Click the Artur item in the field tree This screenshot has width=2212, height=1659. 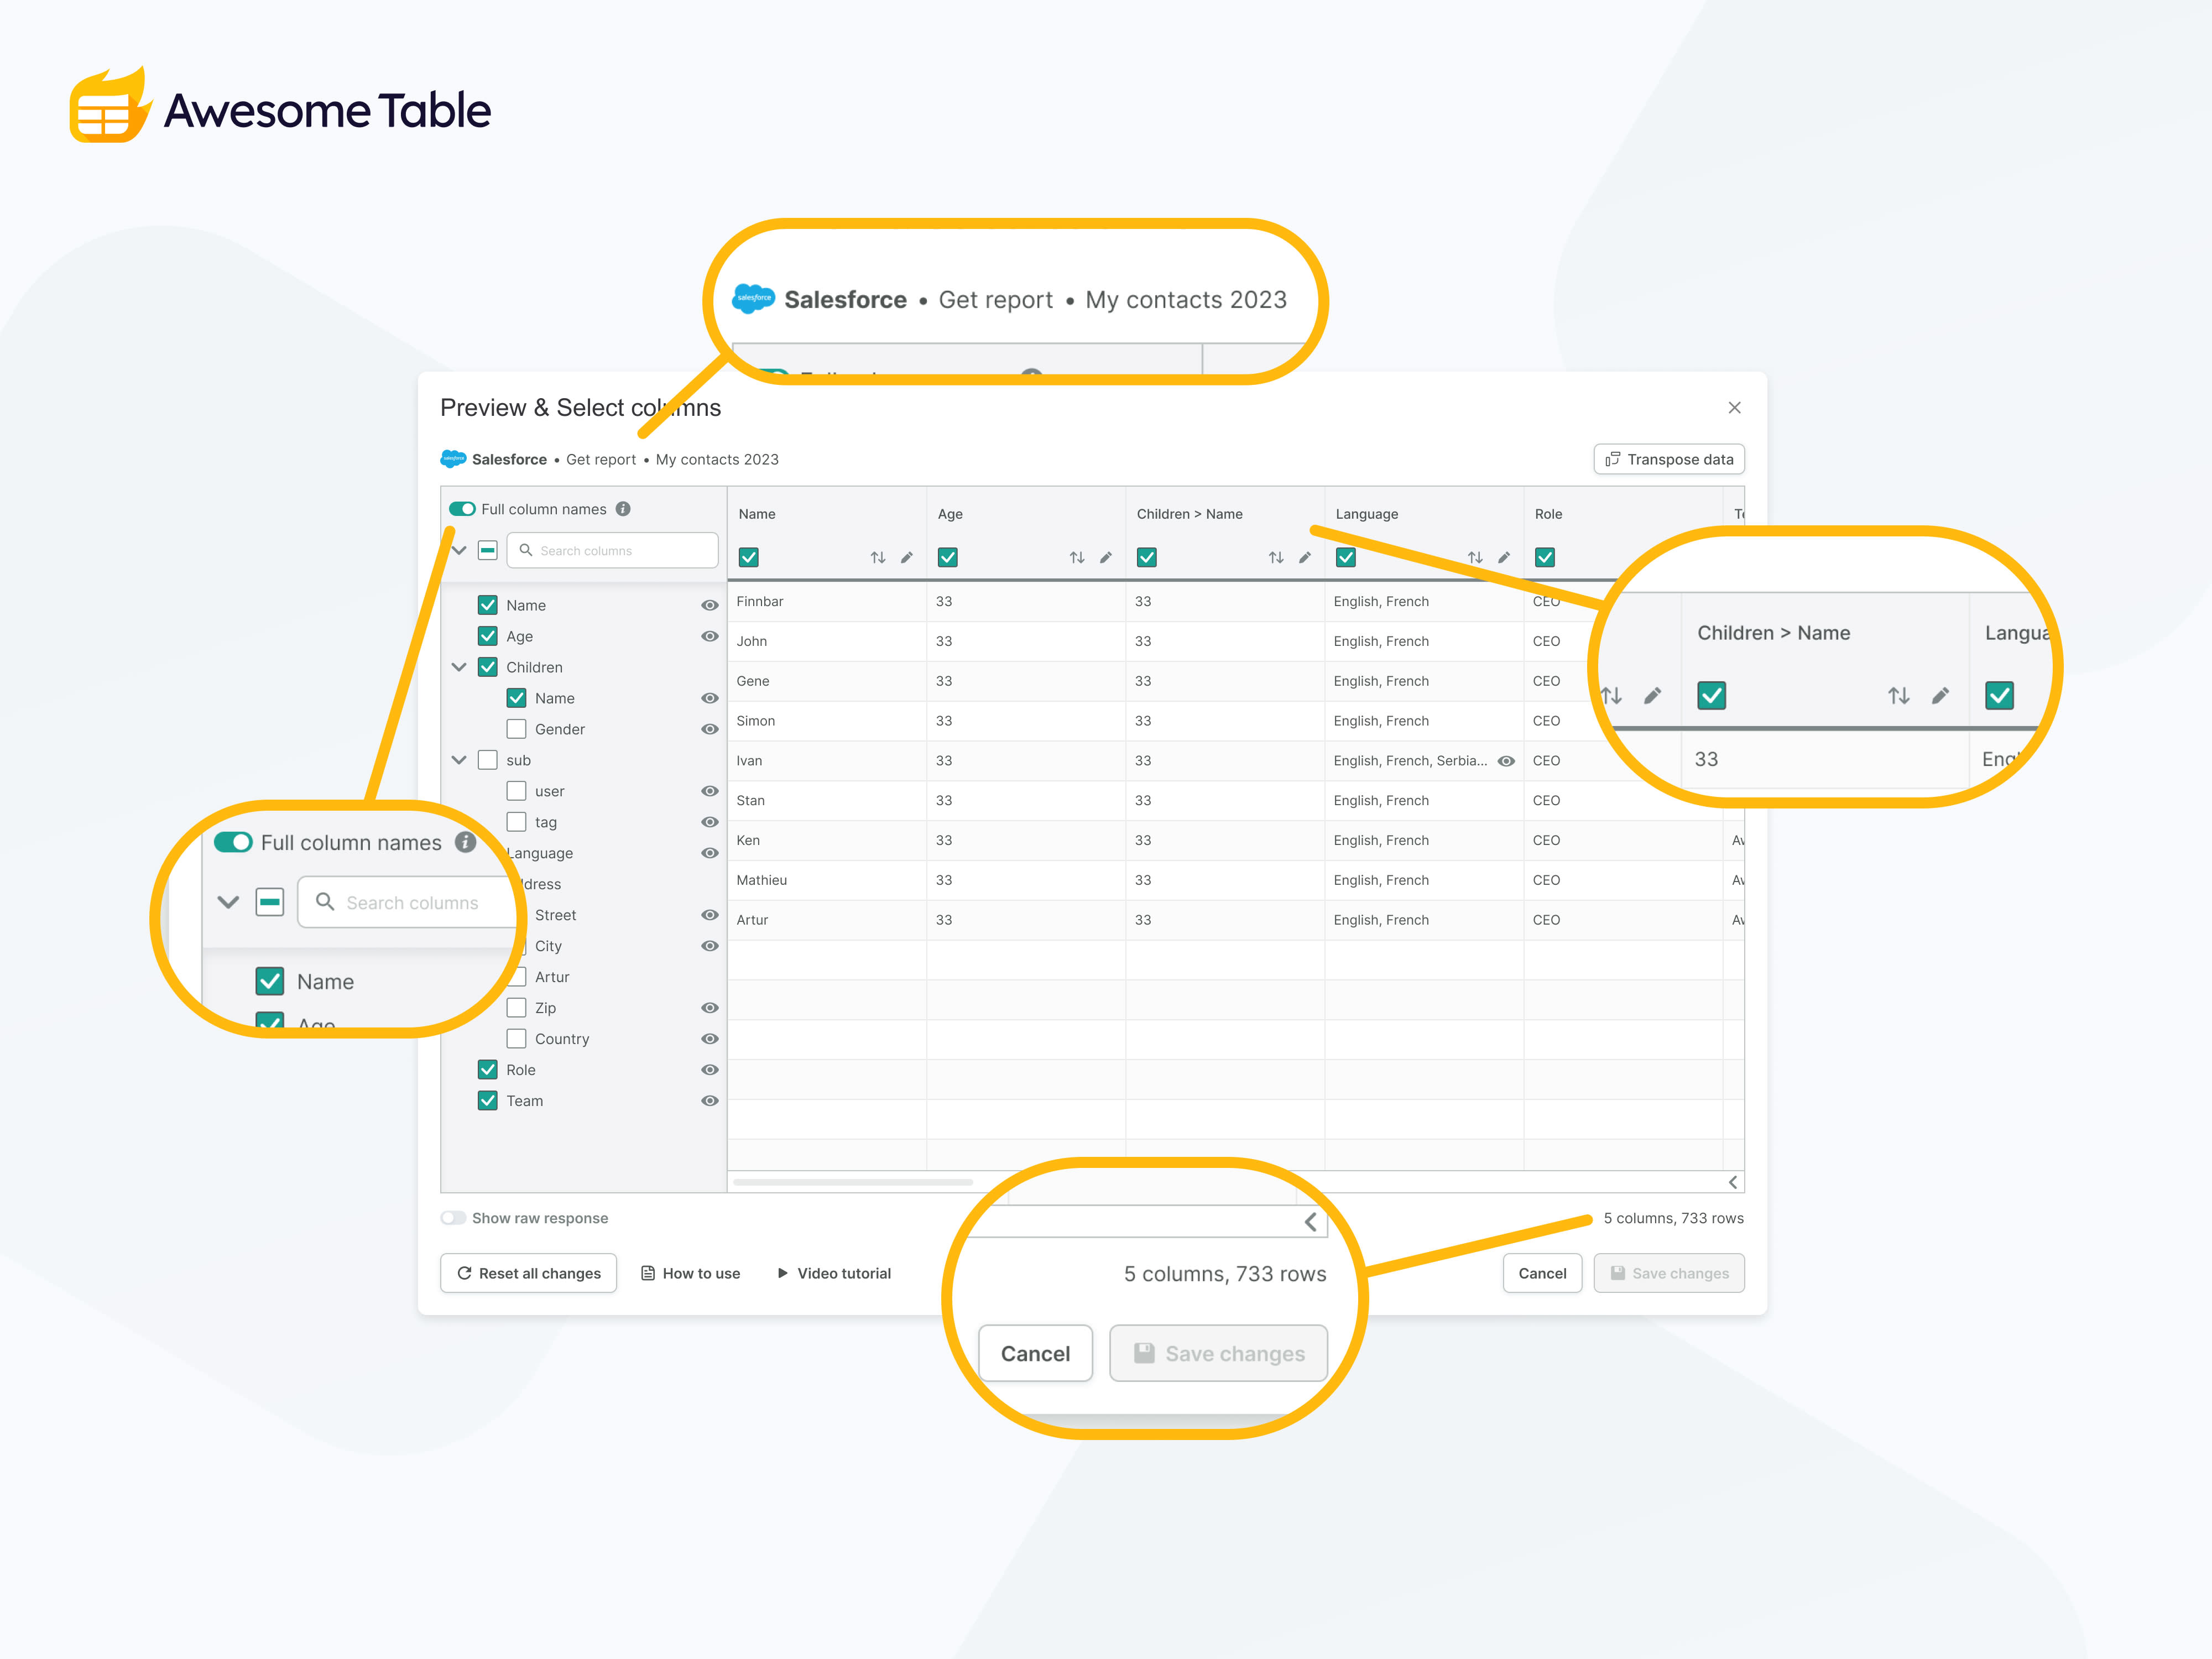click(x=552, y=978)
